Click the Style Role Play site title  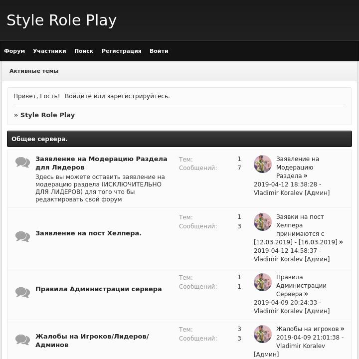click(x=61, y=20)
